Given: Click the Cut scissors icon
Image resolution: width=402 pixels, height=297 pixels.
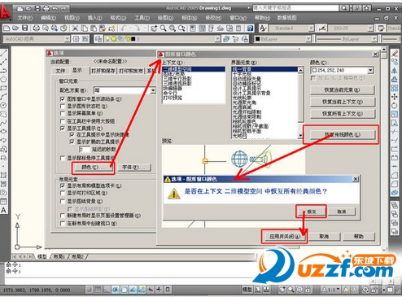Looking at the screenshot, I should pos(75,28).
